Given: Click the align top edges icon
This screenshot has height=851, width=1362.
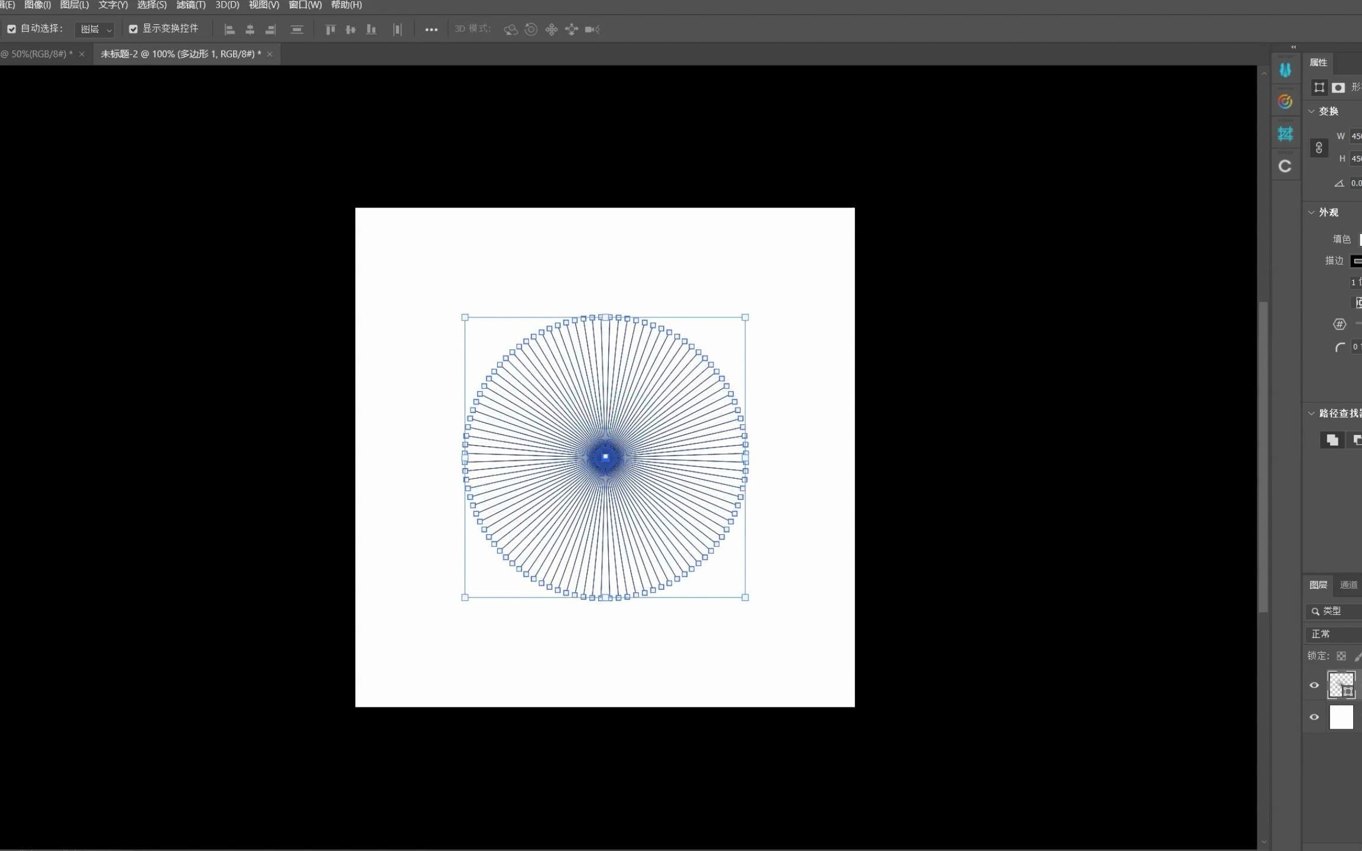Looking at the screenshot, I should tap(330, 30).
